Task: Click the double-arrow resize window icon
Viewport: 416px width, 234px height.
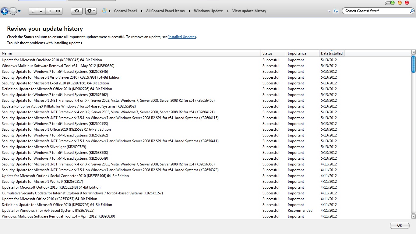Action: pyautogui.click(x=387, y=3)
